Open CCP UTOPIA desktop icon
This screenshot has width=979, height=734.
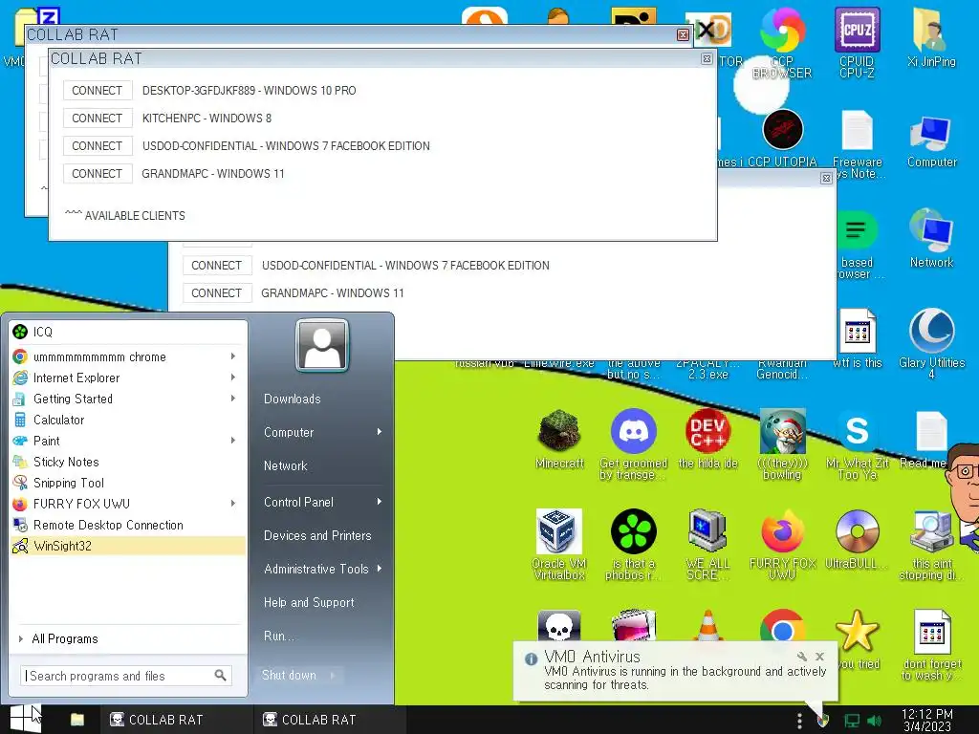tap(782, 138)
